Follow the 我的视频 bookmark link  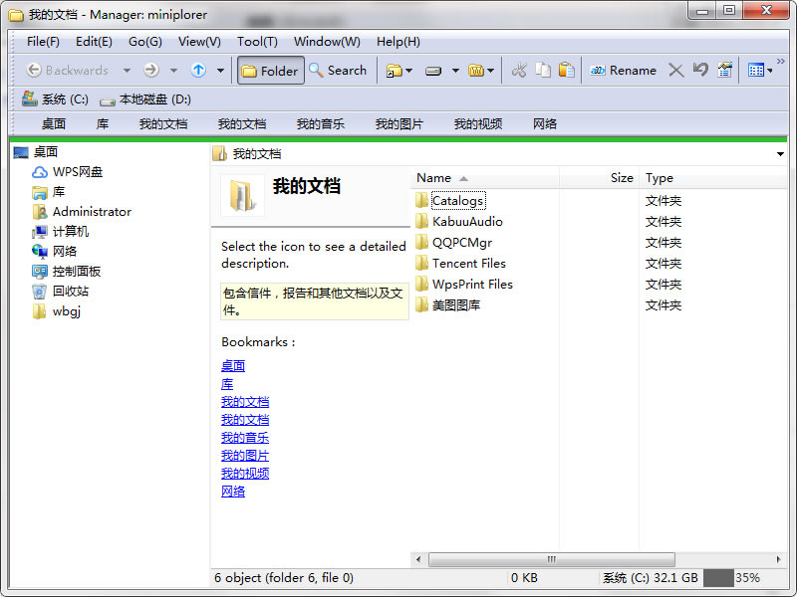244,473
